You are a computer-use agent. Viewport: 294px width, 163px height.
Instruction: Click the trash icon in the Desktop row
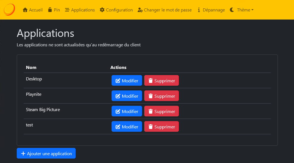click(151, 81)
